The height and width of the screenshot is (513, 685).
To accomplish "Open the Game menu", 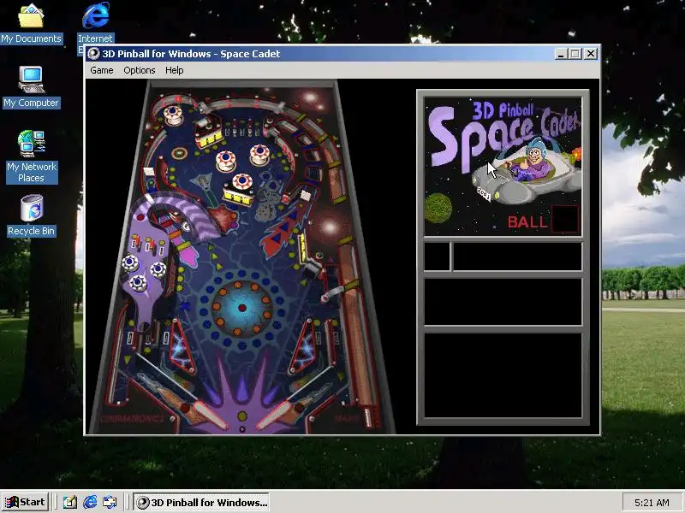I will (x=102, y=70).
